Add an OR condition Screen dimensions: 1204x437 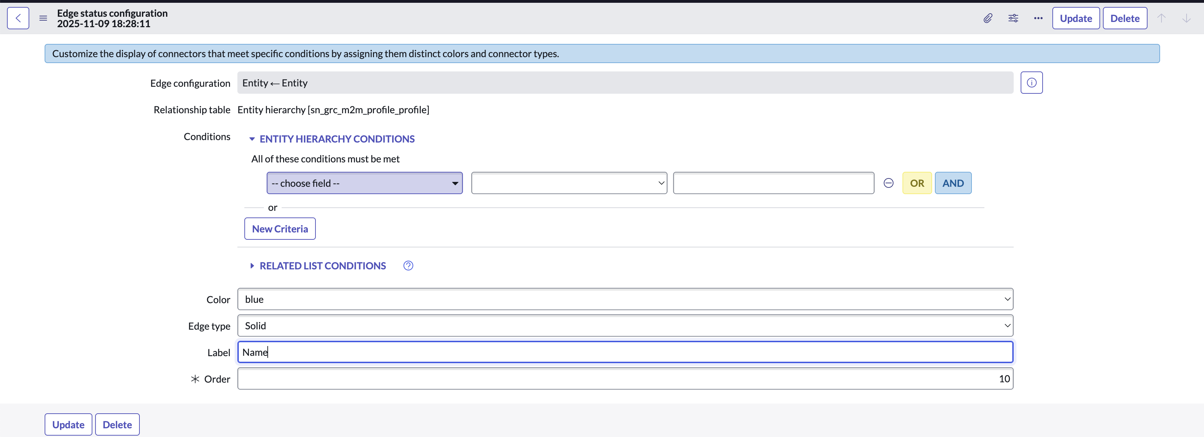pos(916,183)
